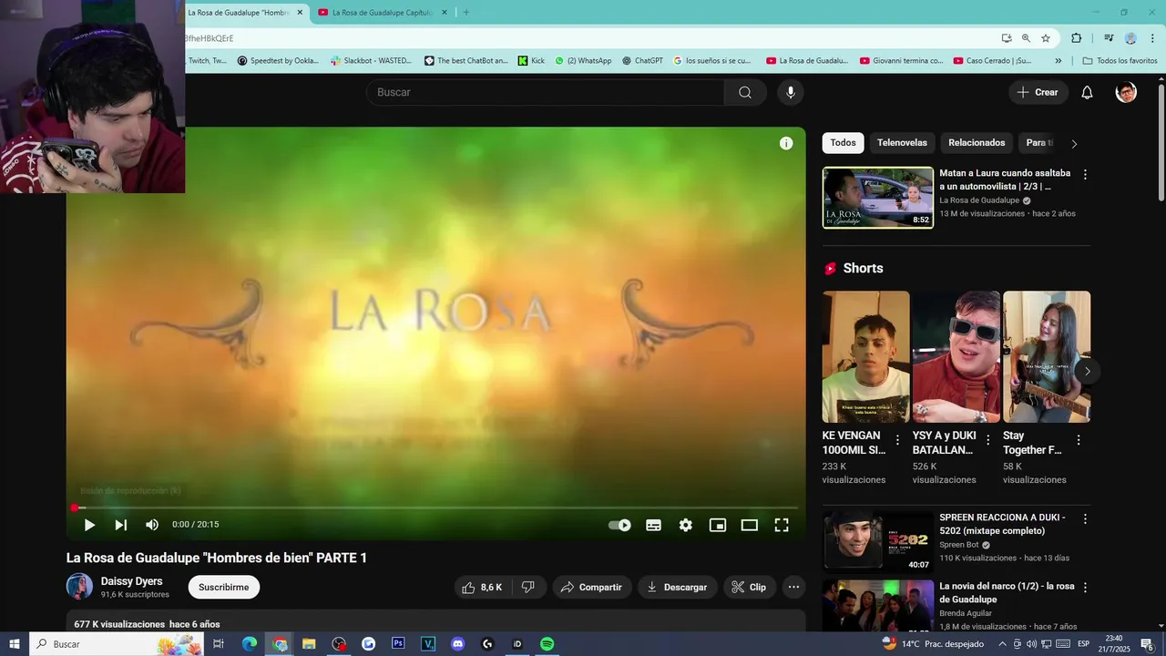Open Chrome three-dot menu
The width and height of the screenshot is (1166, 656).
[x=1152, y=38]
